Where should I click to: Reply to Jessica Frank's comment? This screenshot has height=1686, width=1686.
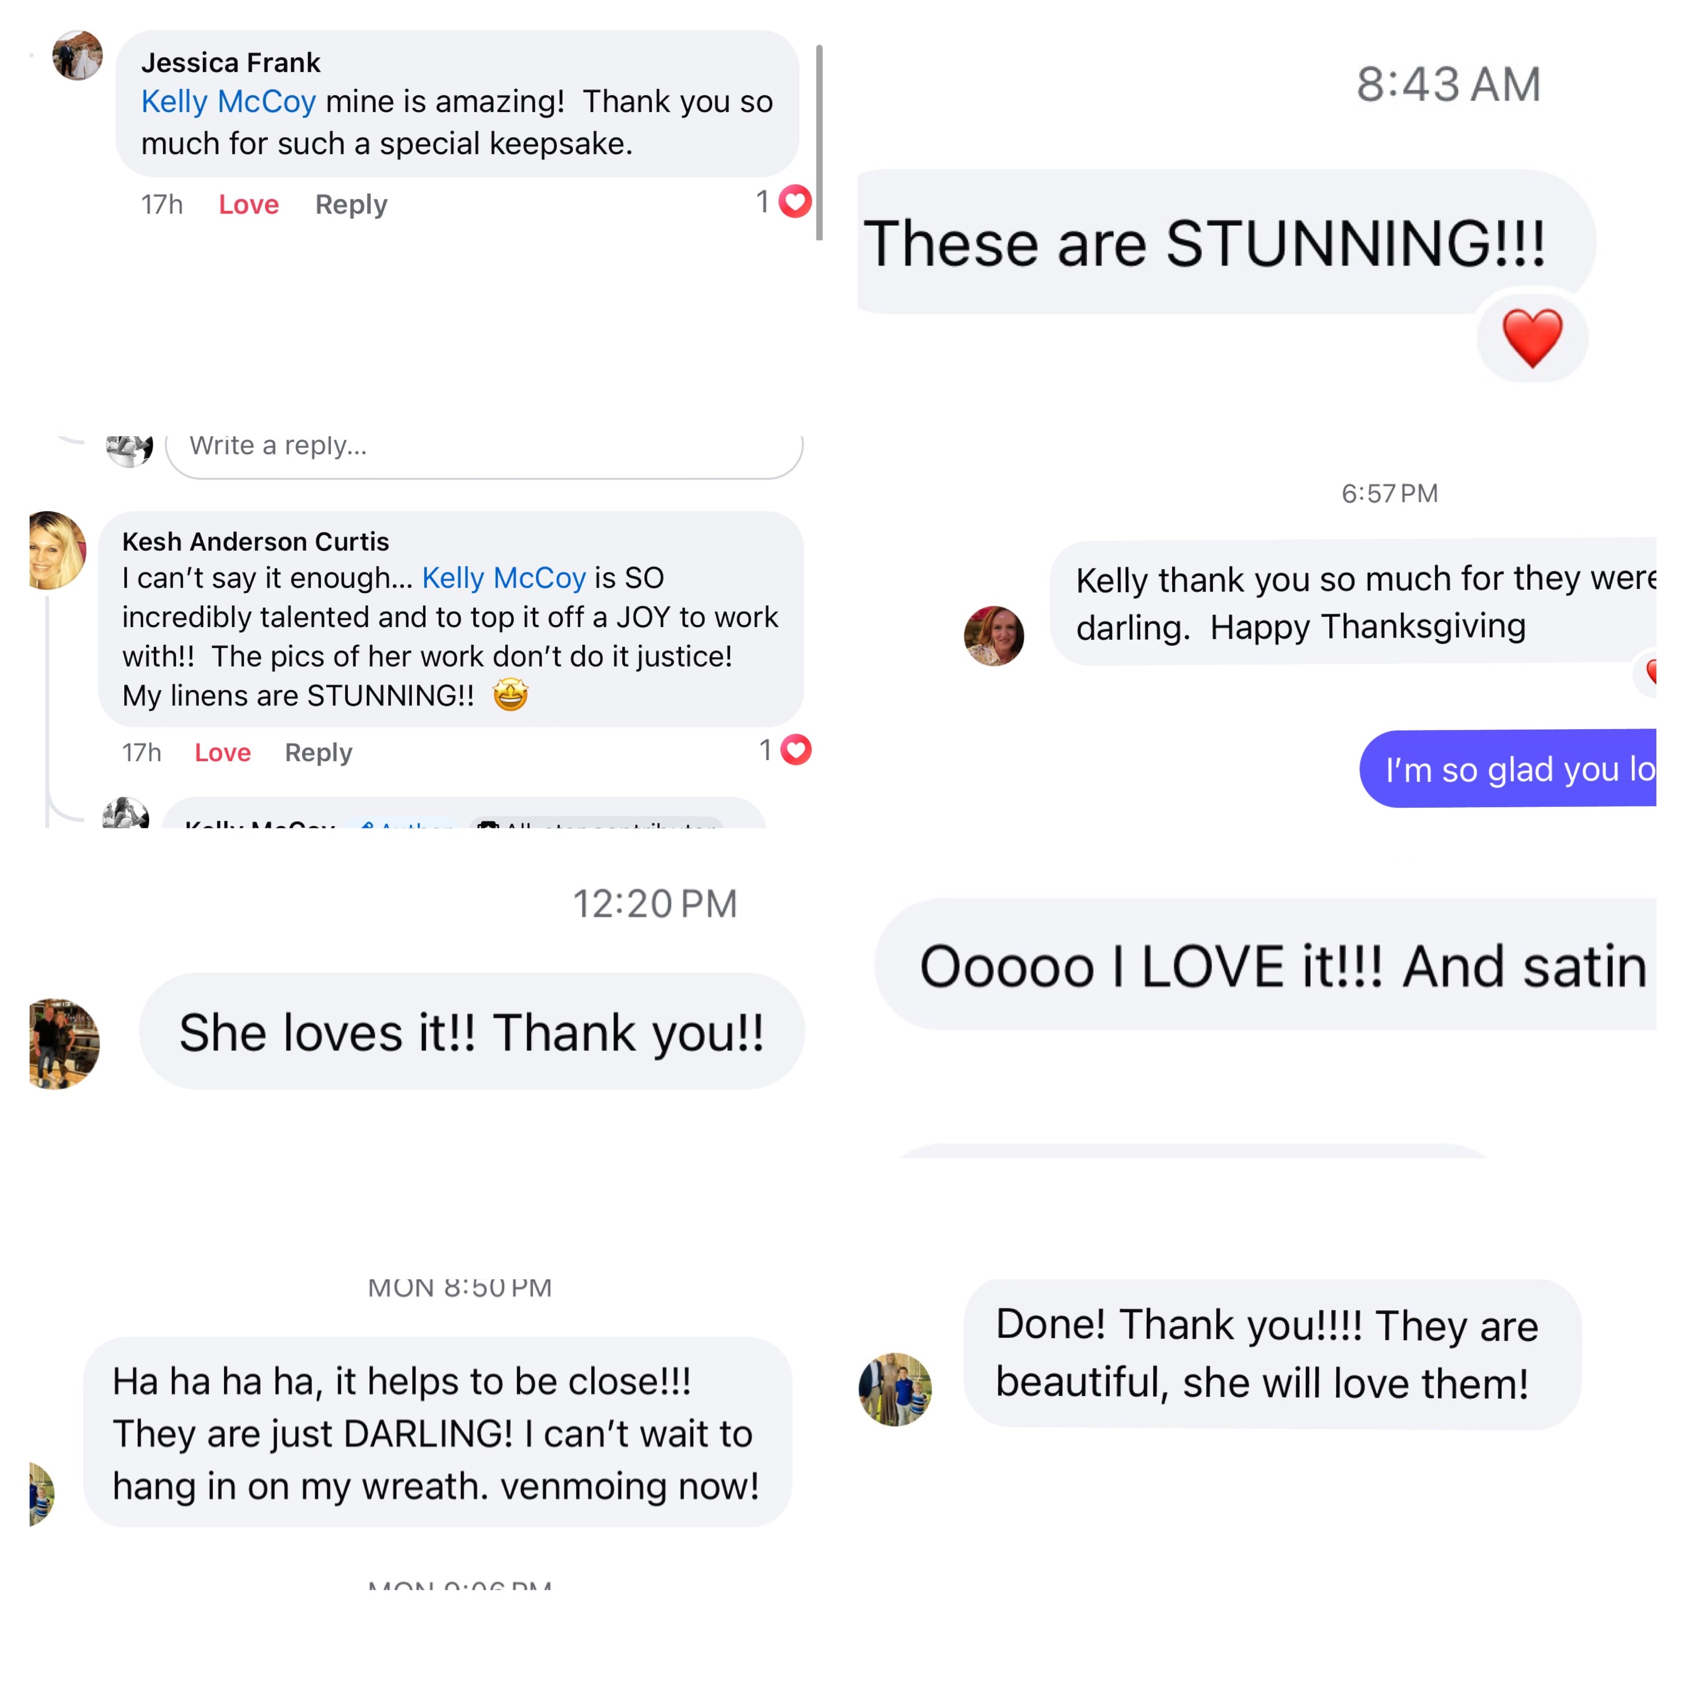point(351,204)
